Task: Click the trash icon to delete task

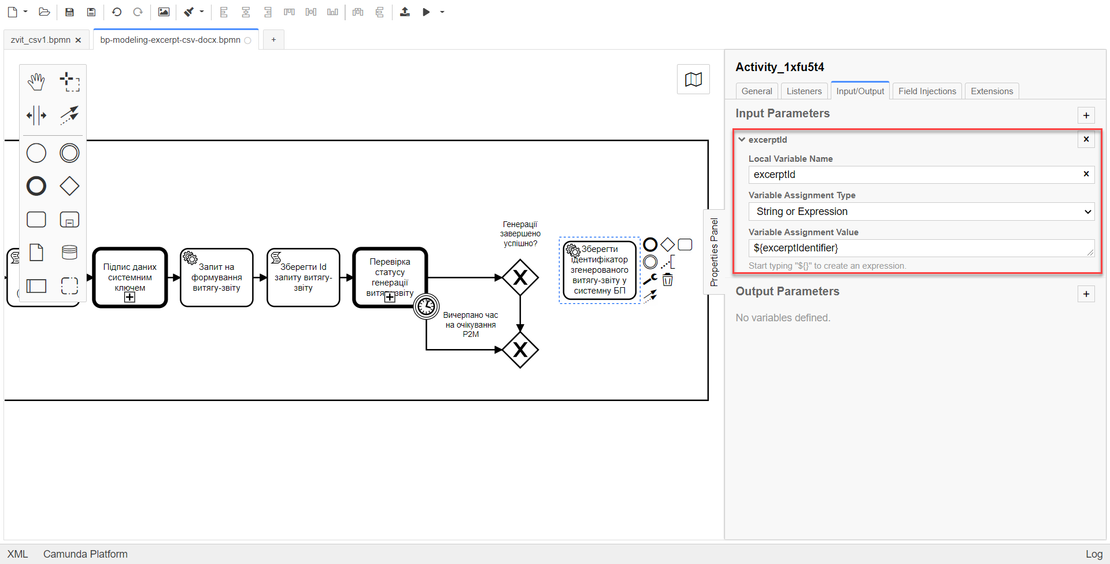Action: (668, 280)
